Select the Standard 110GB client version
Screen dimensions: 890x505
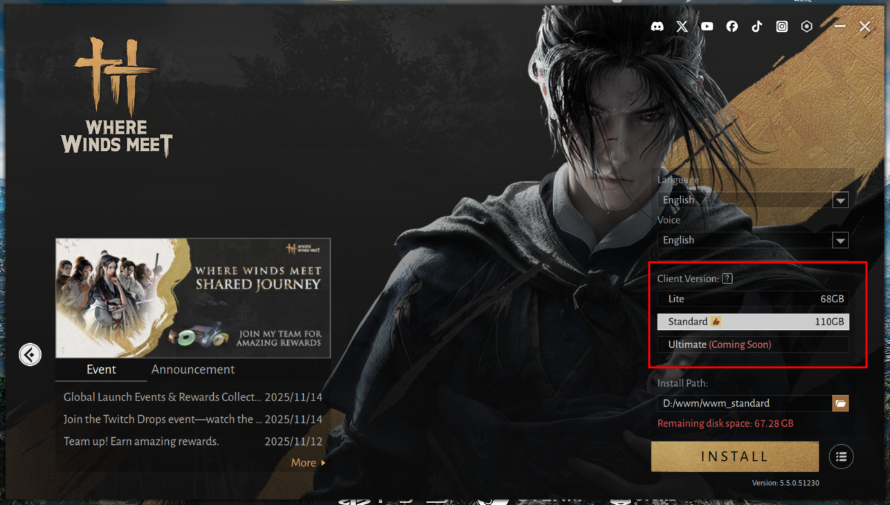753,322
